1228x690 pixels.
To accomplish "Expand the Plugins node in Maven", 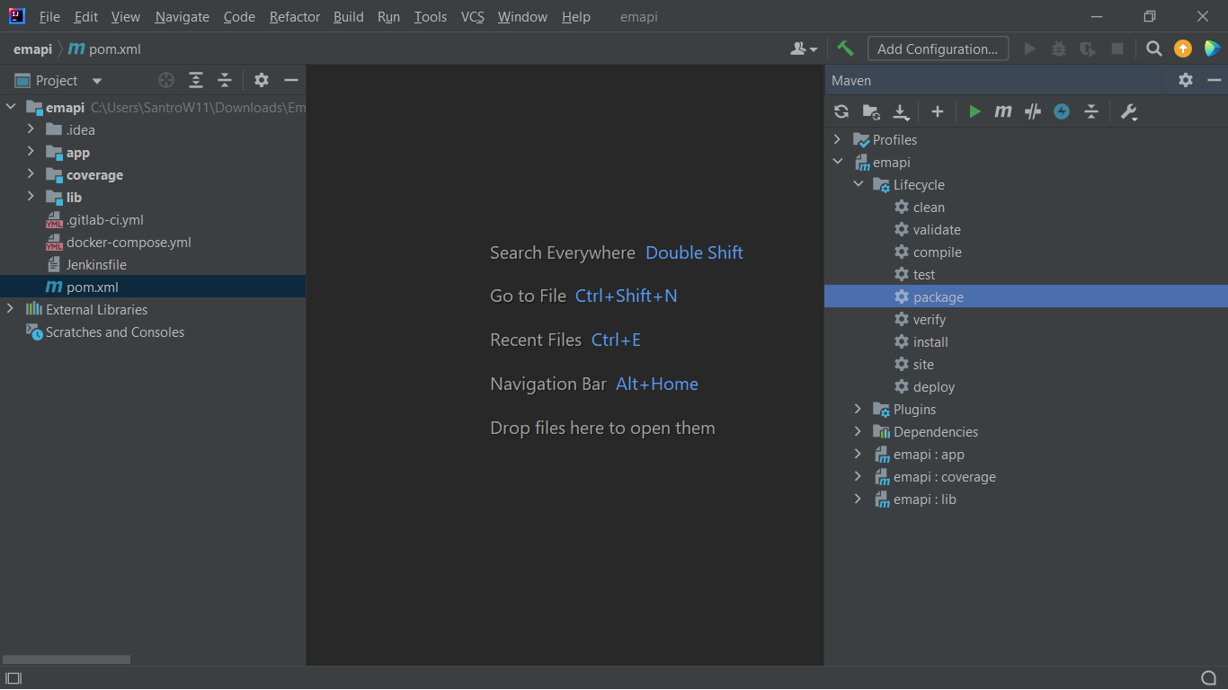I will pos(858,410).
